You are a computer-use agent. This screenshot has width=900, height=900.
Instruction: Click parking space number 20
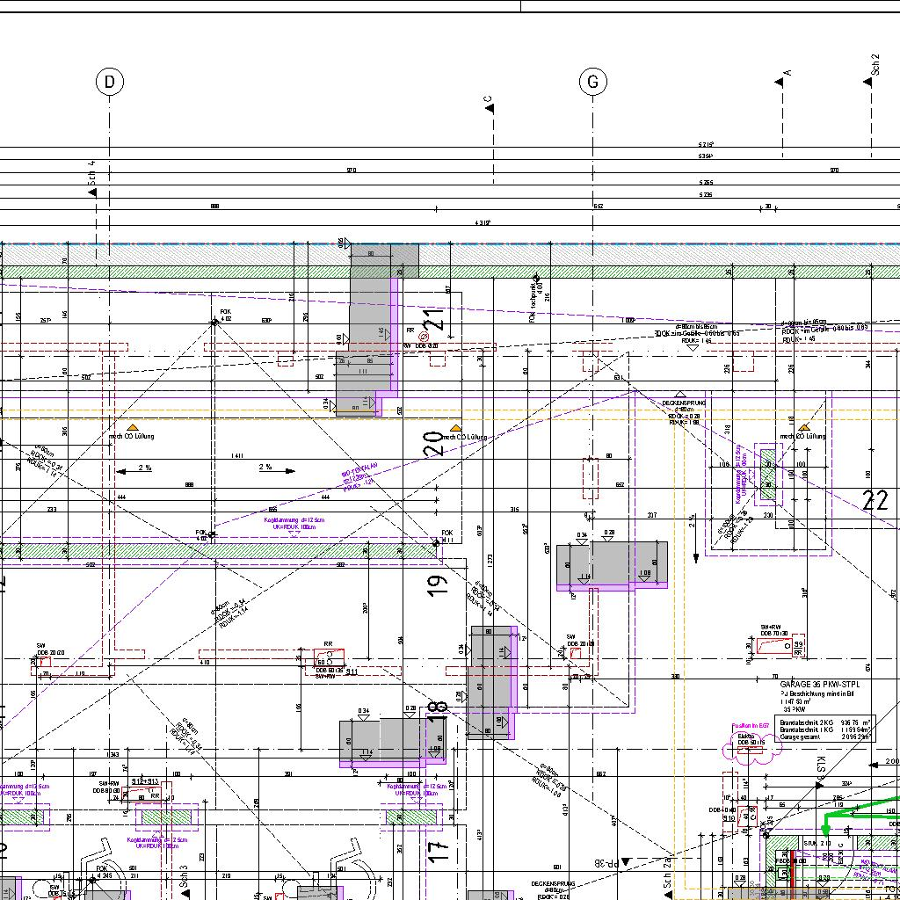click(435, 444)
